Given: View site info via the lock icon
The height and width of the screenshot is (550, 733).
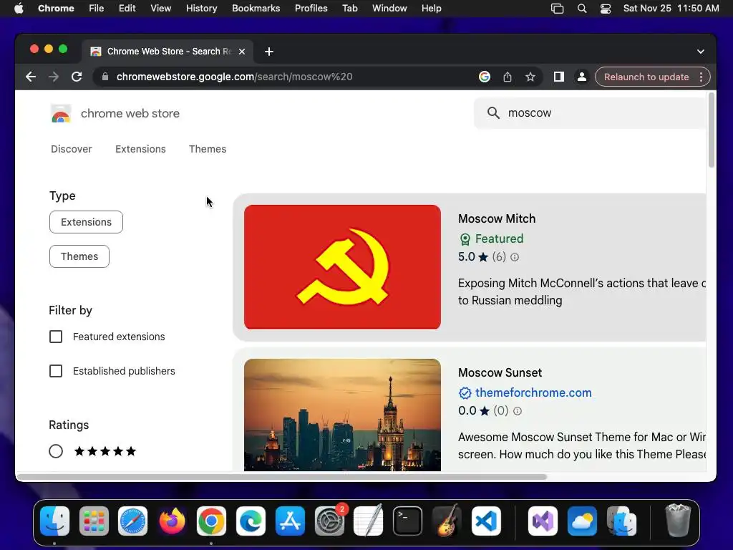Looking at the screenshot, I should coord(105,77).
